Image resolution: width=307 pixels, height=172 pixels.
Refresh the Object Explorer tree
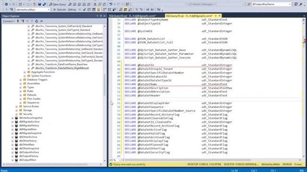click(36, 21)
